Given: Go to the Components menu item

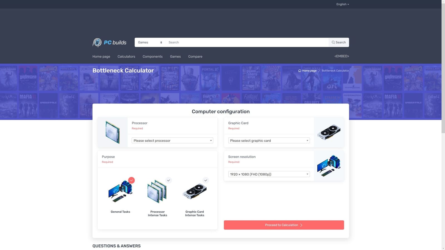Looking at the screenshot, I should point(152,56).
